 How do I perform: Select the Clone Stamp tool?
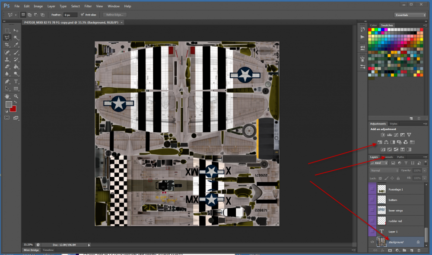pyautogui.click(x=7, y=60)
